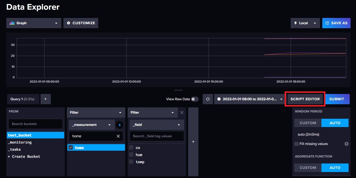Toggle the View Raw Data switch
The width and height of the screenshot is (356, 178).
point(196,99)
